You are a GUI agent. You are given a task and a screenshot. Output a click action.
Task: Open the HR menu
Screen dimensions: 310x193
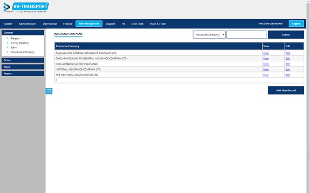click(124, 24)
